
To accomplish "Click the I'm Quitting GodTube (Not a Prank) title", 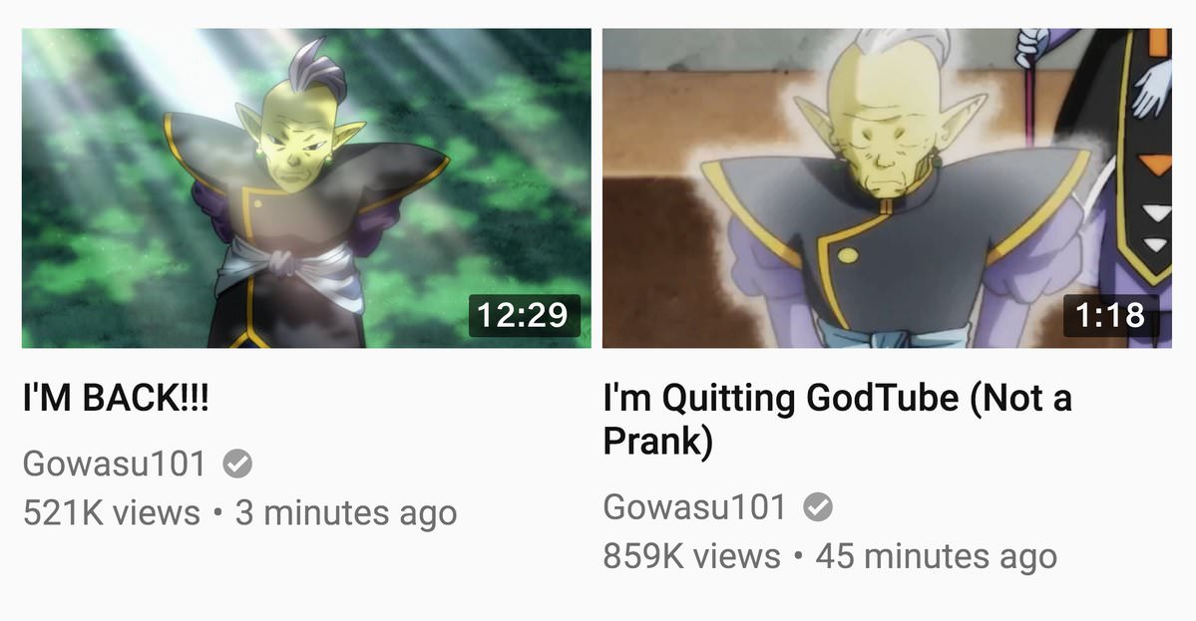I will pos(837,419).
